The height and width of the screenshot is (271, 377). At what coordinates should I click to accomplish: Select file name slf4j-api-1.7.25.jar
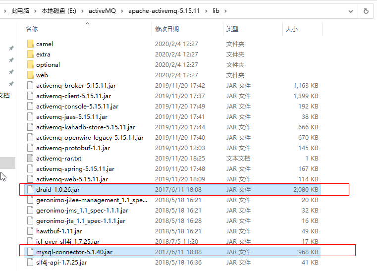(x=61, y=263)
